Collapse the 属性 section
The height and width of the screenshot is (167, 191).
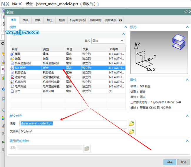[187, 80]
